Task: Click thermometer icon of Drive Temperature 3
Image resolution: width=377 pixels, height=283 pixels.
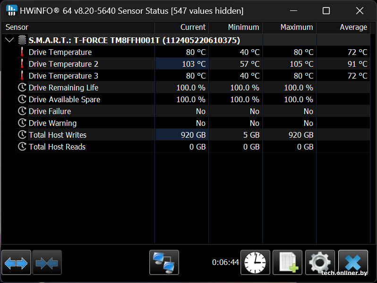Action: click(x=22, y=75)
